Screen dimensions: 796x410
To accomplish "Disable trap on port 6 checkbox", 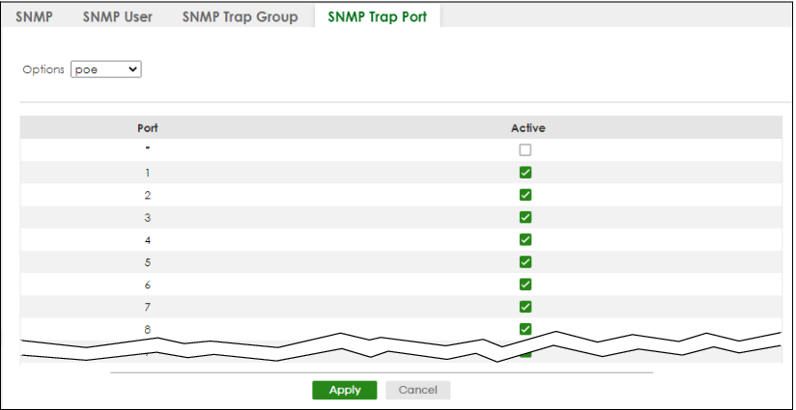I will (x=526, y=285).
